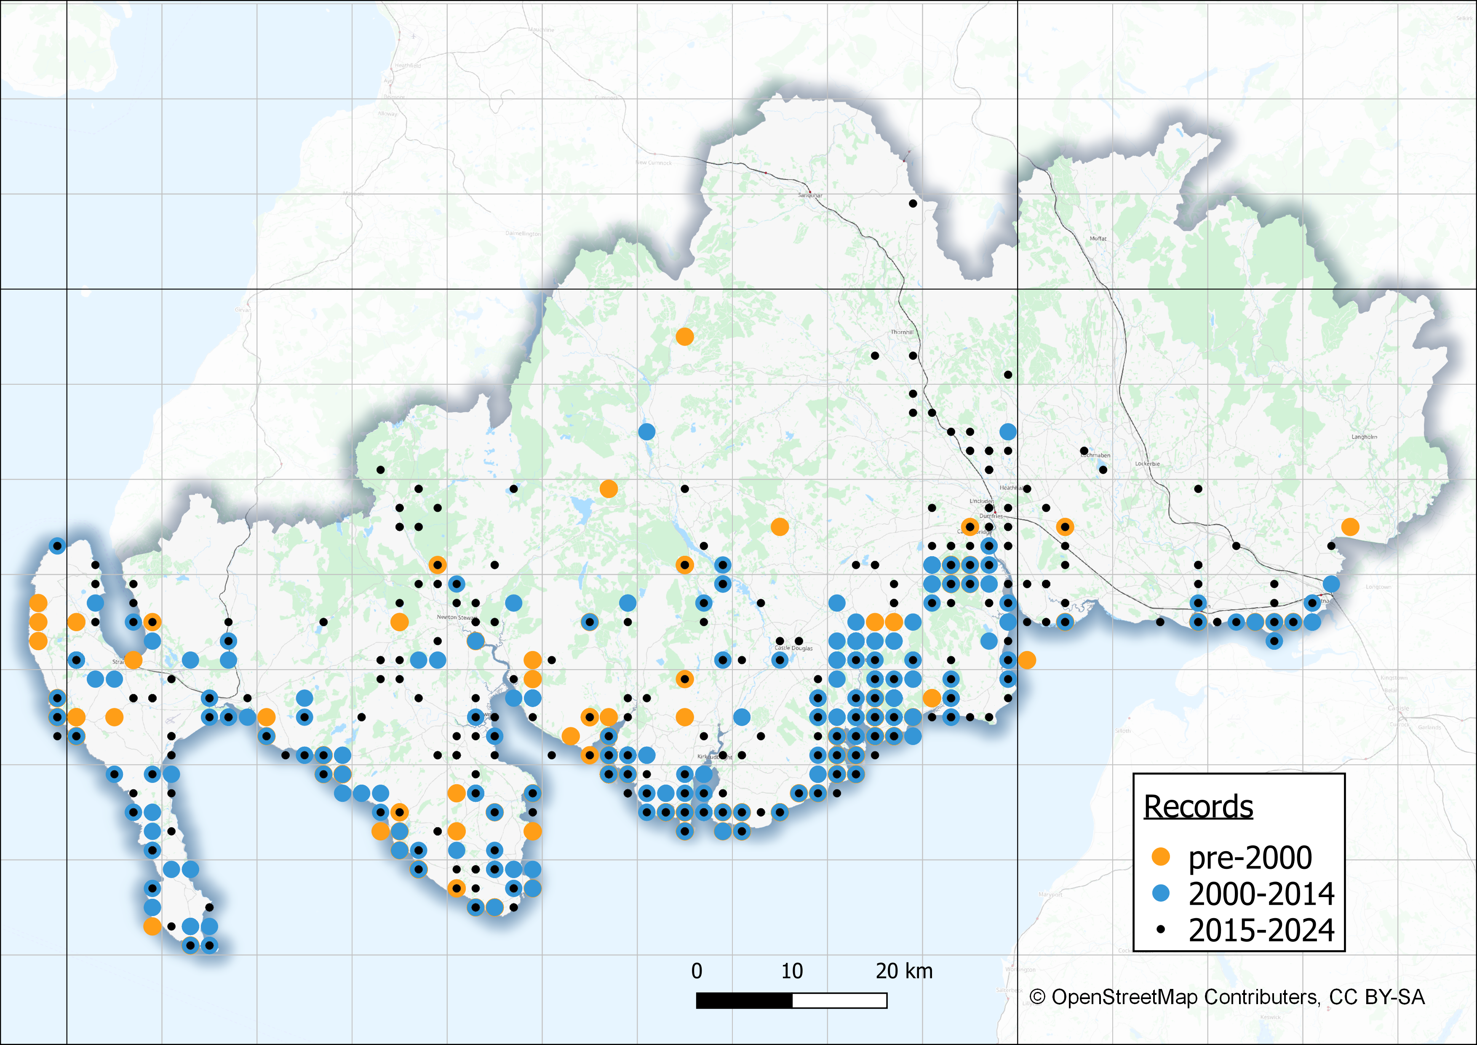
Task: Select the northernmost orange pre-2000 marker
Action: tap(684, 337)
